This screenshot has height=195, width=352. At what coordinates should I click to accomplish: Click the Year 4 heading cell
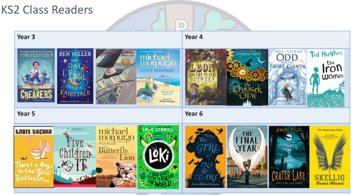[266, 40]
